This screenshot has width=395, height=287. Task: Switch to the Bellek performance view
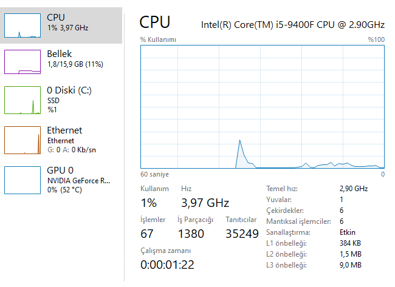tap(60, 55)
